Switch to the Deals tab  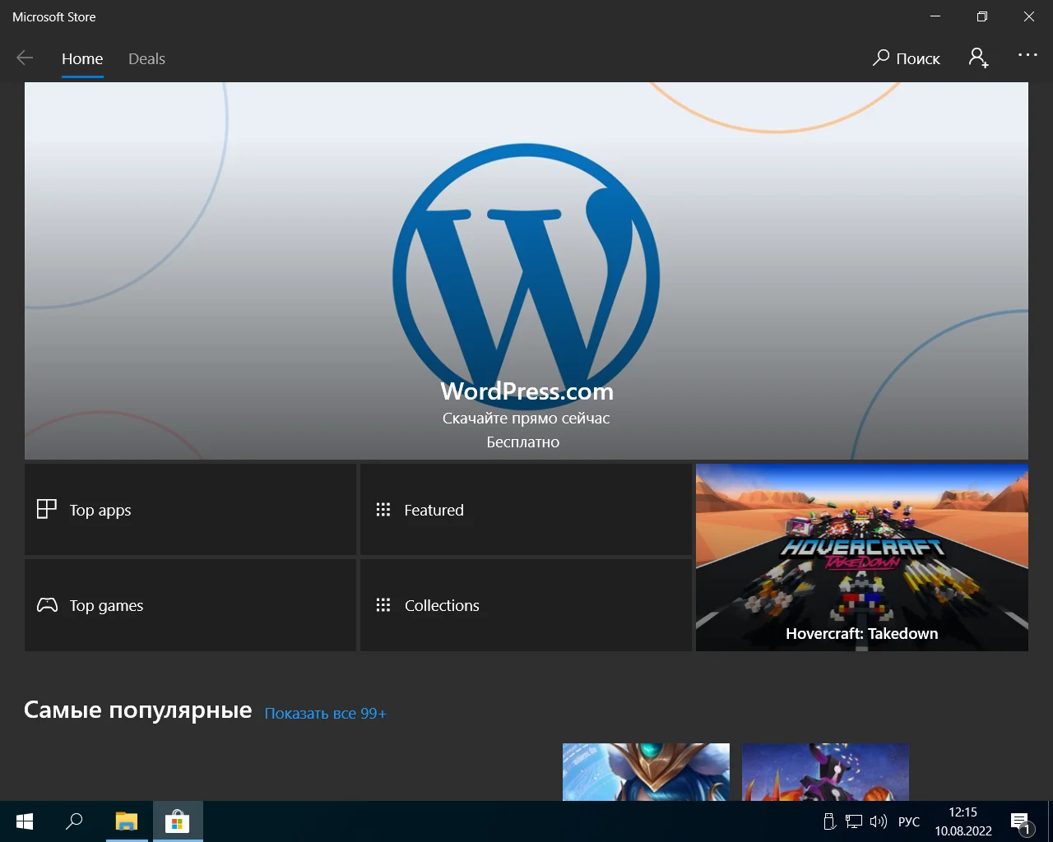point(146,59)
